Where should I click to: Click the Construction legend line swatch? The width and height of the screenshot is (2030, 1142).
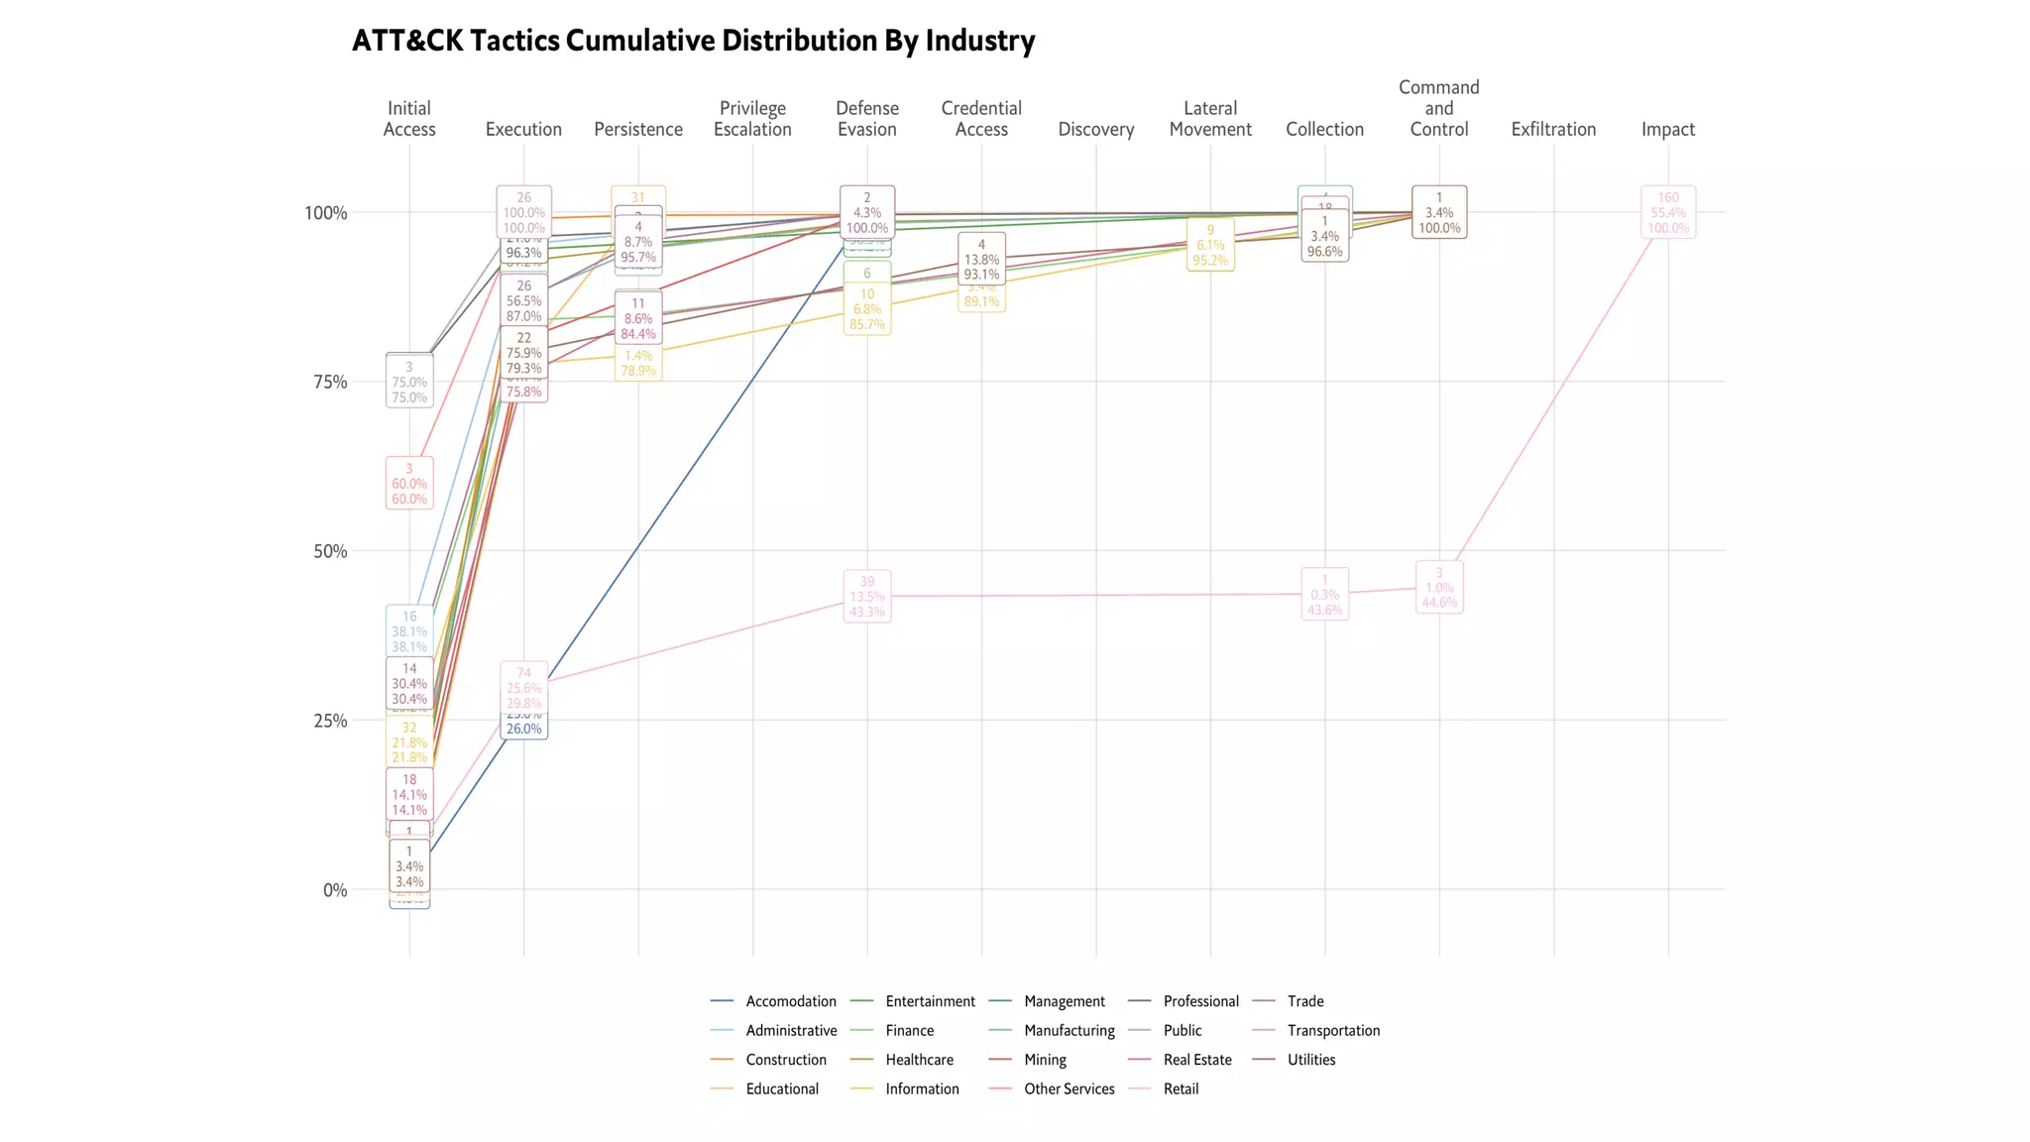pos(722,1060)
